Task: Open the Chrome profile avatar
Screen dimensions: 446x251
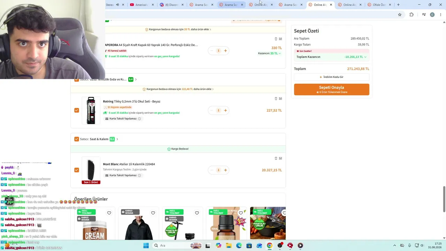Action: coord(432,15)
